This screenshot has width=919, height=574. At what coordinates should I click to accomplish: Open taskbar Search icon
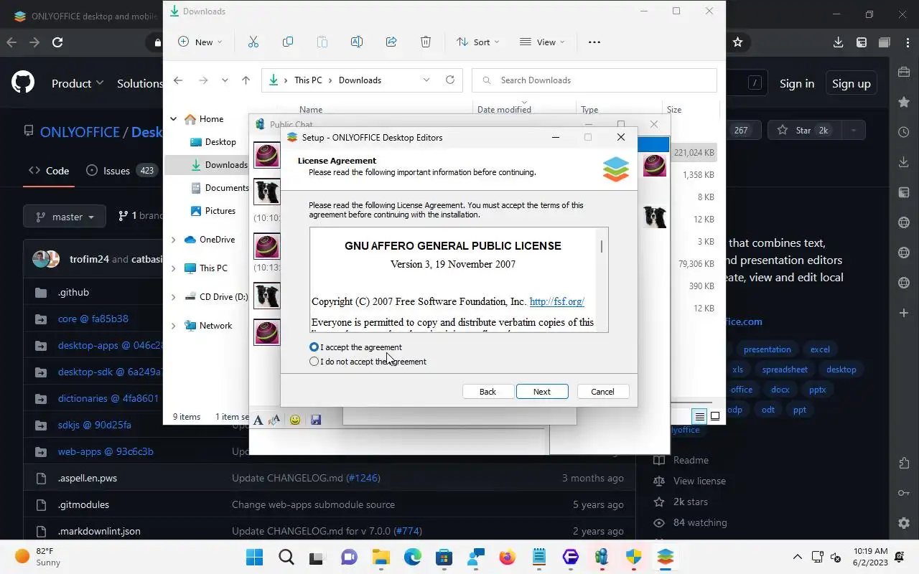[x=286, y=557]
